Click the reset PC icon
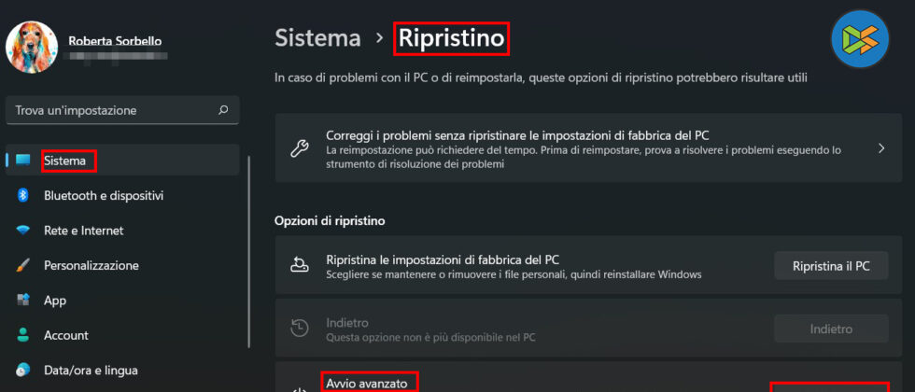Image resolution: width=915 pixels, height=392 pixels. click(300, 266)
